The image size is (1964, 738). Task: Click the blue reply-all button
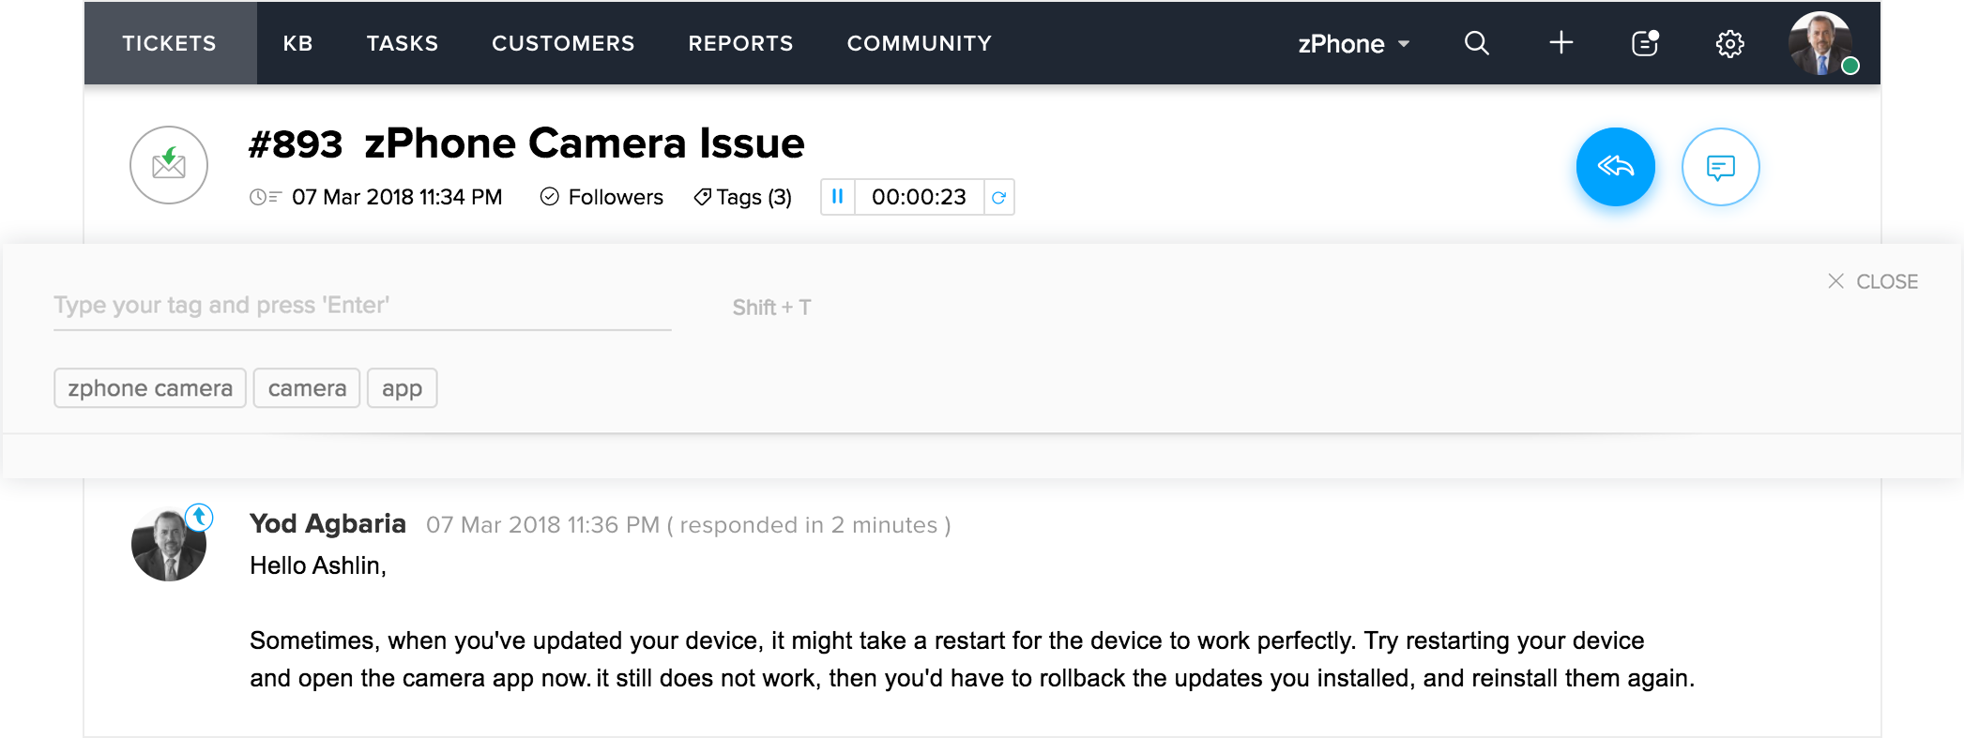click(x=1615, y=167)
